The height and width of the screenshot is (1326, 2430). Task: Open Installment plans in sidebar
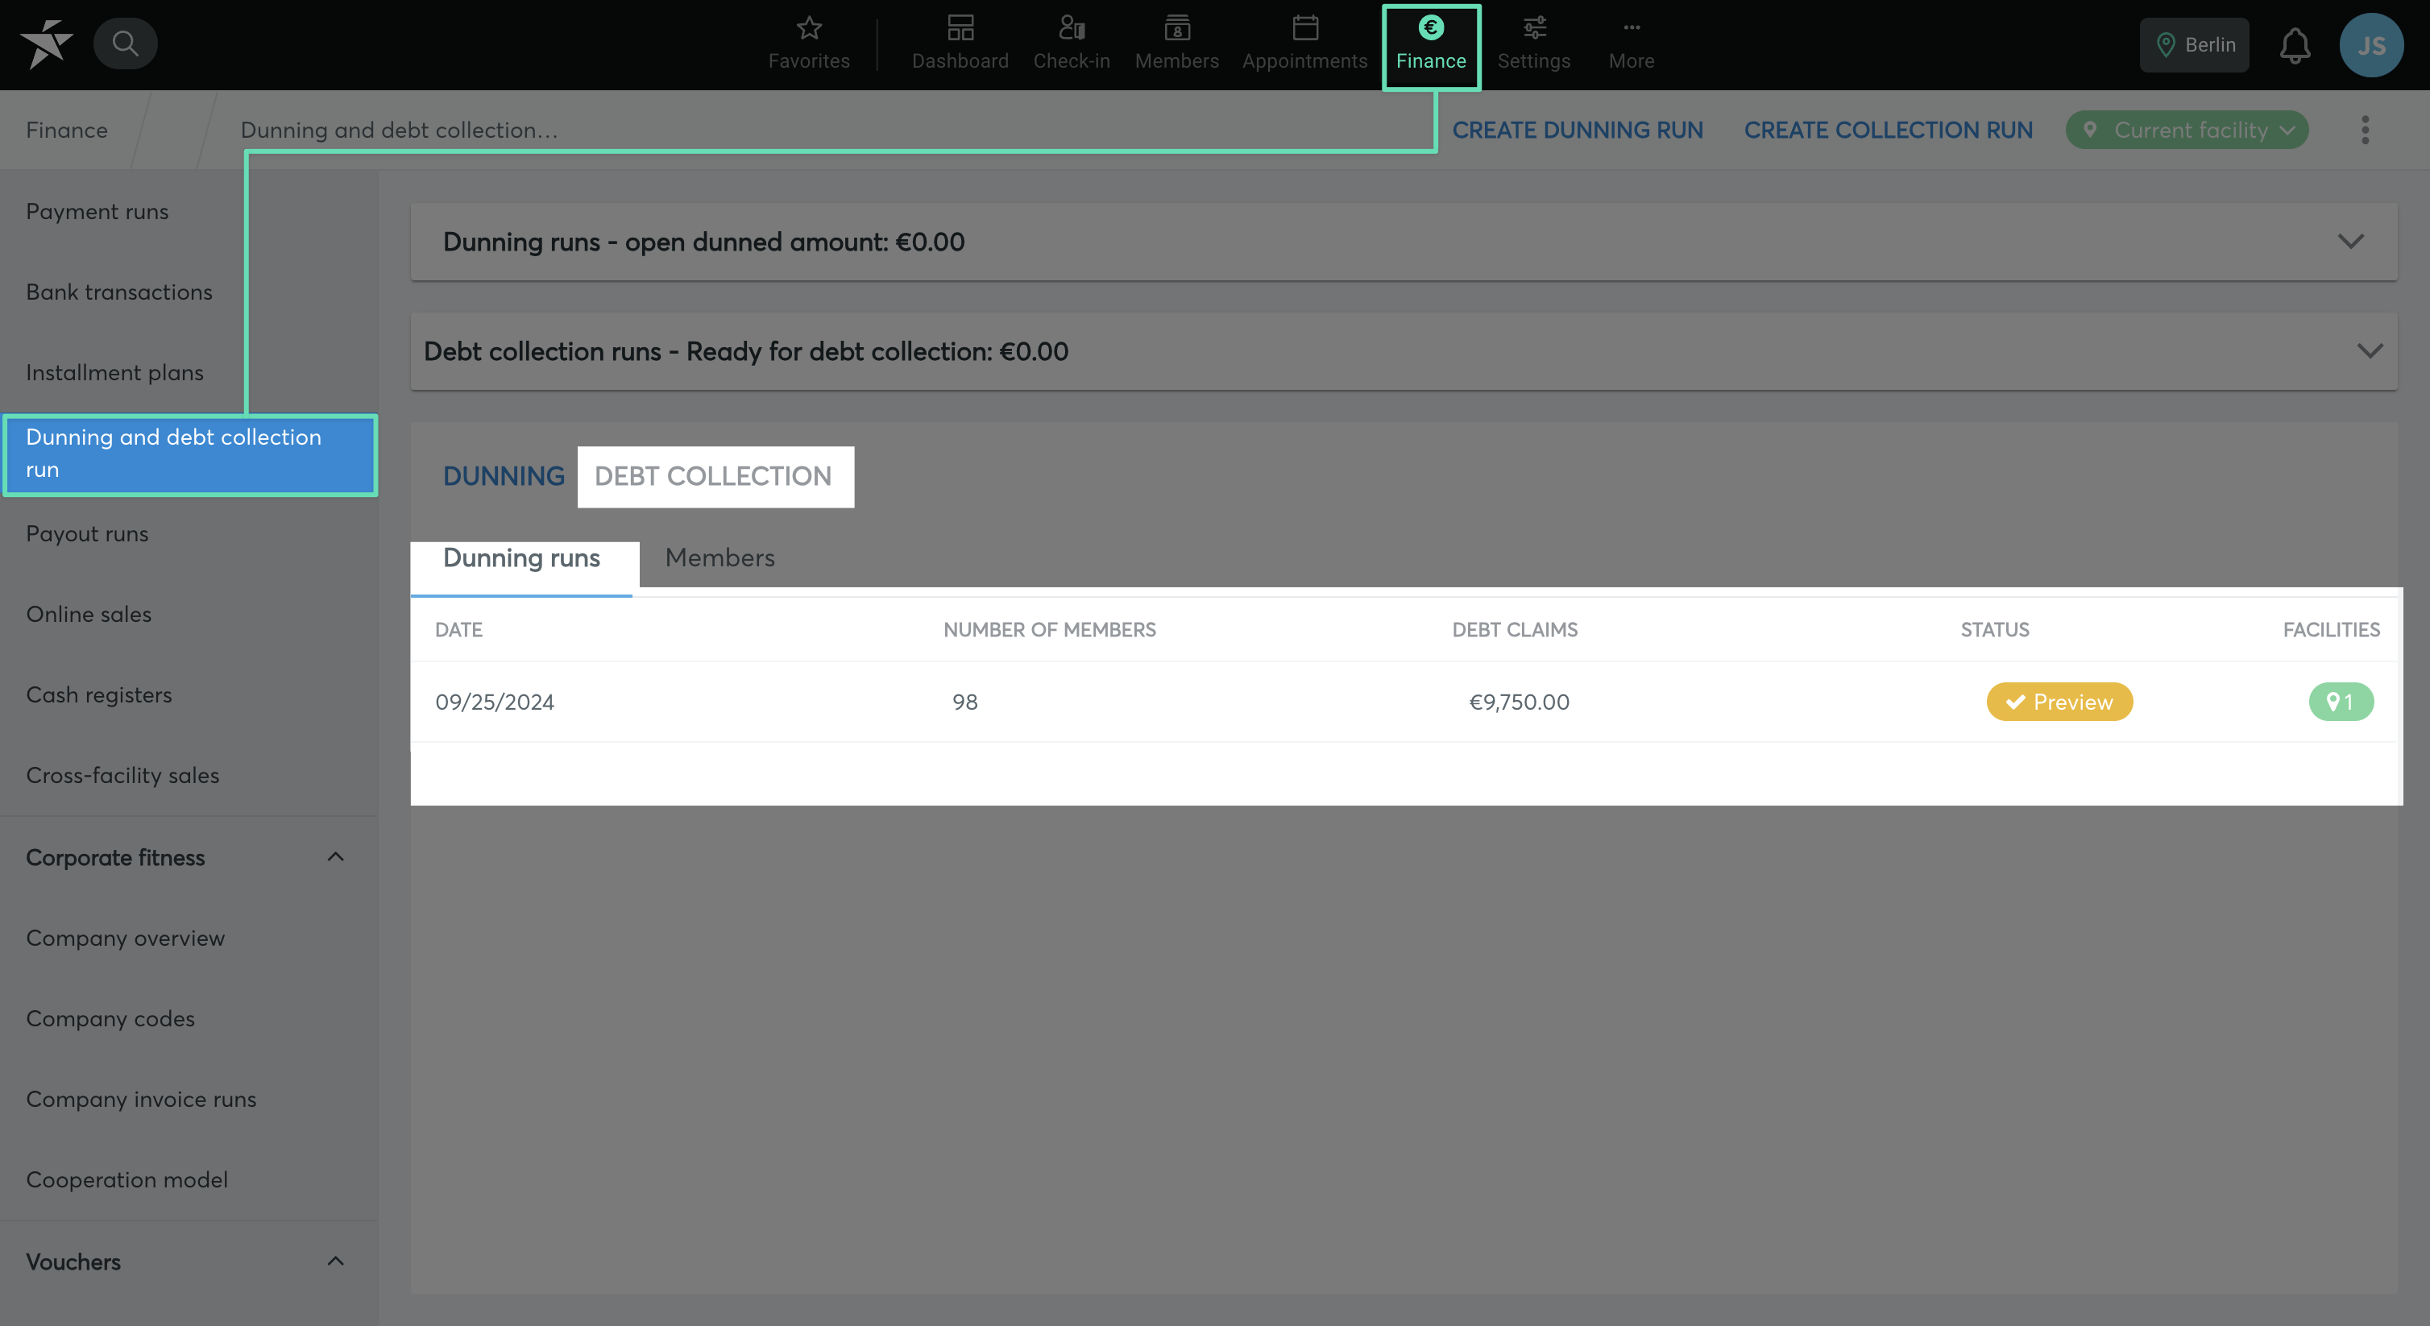tap(115, 372)
